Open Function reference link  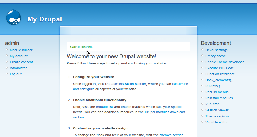point(220,74)
